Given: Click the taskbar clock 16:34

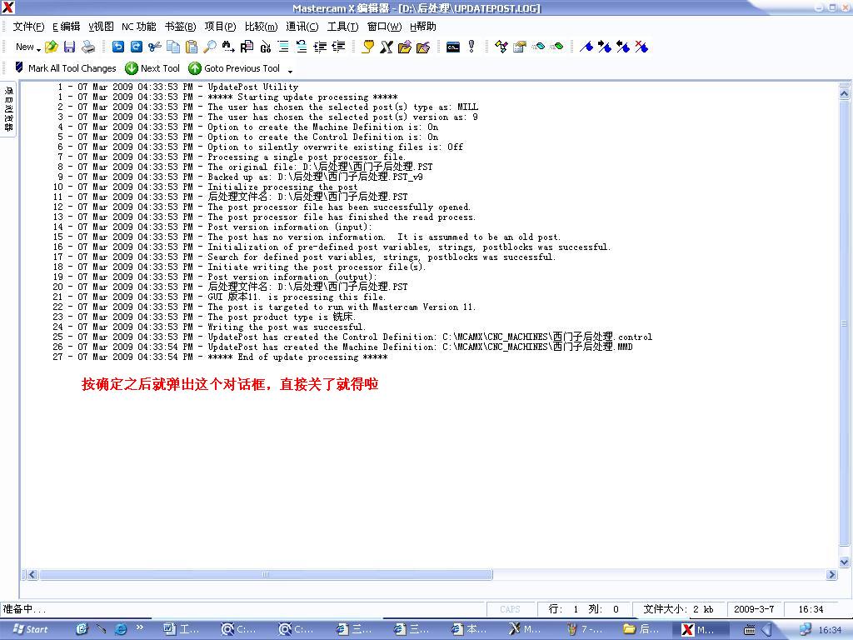Looking at the screenshot, I should [x=829, y=630].
